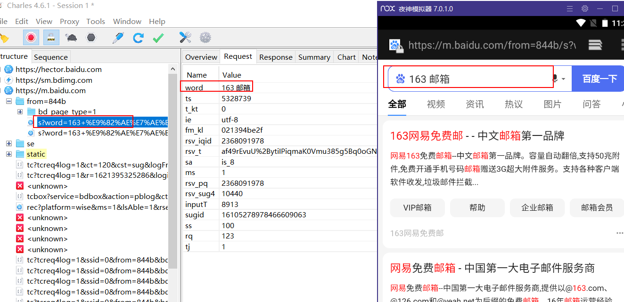Viewport: 624px width, 302px height.
Task: Select tc?tcreq4log=1&ct=120 request
Action: point(97,165)
